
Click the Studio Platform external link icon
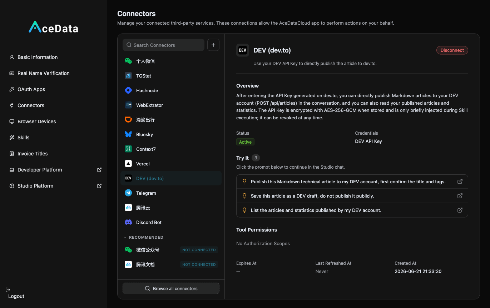[99, 186]
